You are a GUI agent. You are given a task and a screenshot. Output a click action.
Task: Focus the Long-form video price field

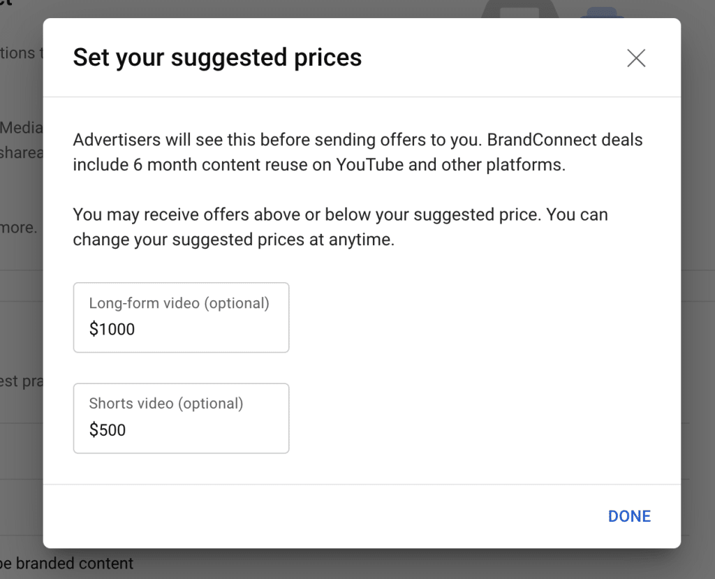181,318
